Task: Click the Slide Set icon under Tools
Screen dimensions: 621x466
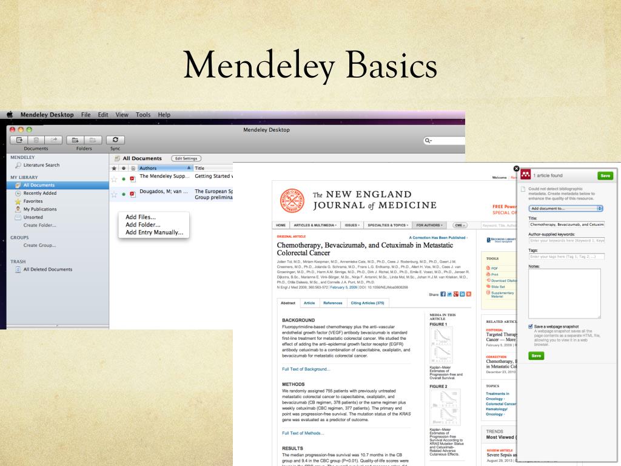Action: pyautogui.click(x=488, y=286)
